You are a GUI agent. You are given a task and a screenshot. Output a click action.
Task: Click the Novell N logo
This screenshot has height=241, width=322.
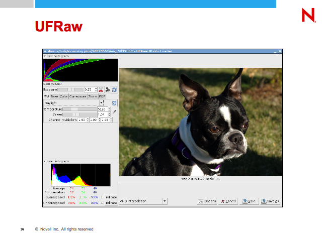pyautogui.click(x=309, y=15)
